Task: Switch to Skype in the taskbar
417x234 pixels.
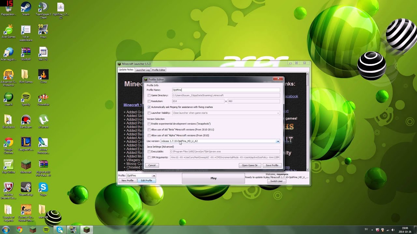Action: [60, 230]
